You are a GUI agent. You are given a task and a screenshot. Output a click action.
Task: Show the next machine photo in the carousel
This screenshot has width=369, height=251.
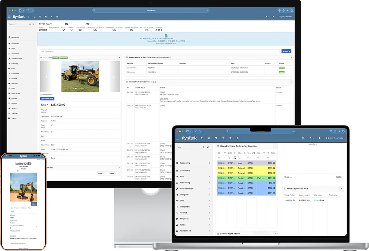coord(114,77)
